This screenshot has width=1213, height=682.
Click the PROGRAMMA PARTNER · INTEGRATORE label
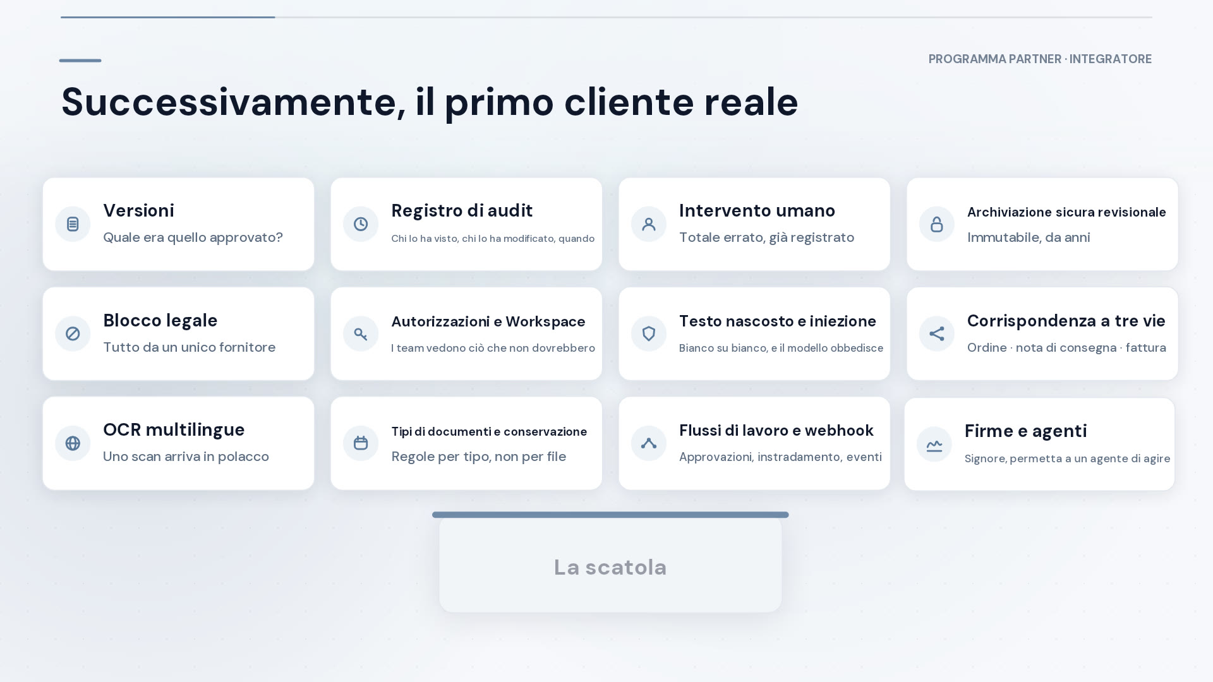pyautogui.click(x=1040, y=59)
